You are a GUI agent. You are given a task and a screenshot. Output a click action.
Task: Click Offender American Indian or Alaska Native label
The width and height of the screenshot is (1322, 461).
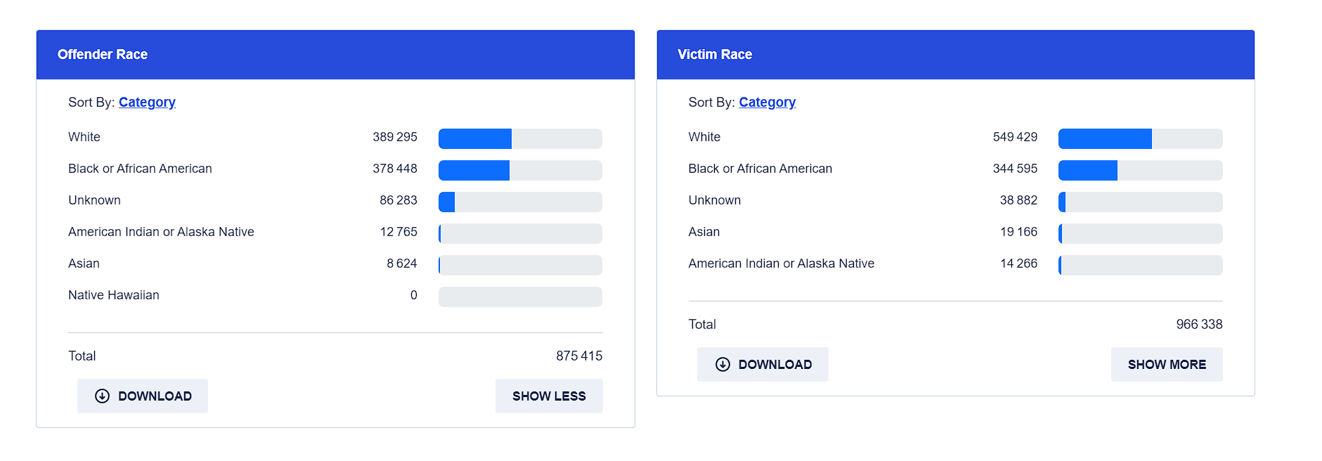pyautogui.click(x=161, y=232)
